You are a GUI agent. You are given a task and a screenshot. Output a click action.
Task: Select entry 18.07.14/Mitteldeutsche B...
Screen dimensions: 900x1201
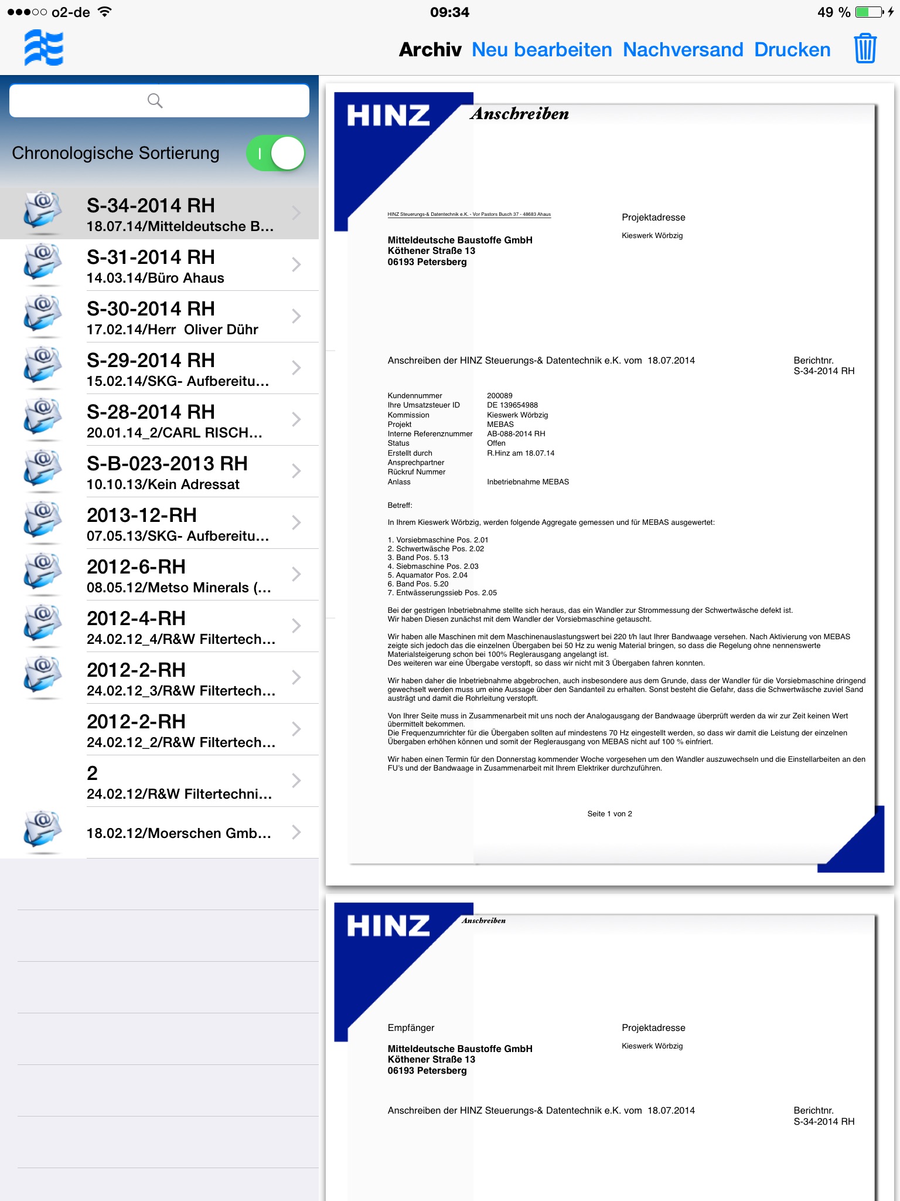[x=159, y=213]
